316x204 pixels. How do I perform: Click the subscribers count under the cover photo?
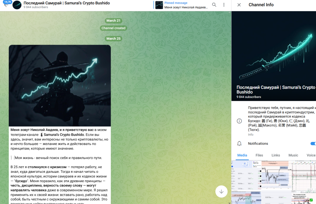click(x=249, y=97)
